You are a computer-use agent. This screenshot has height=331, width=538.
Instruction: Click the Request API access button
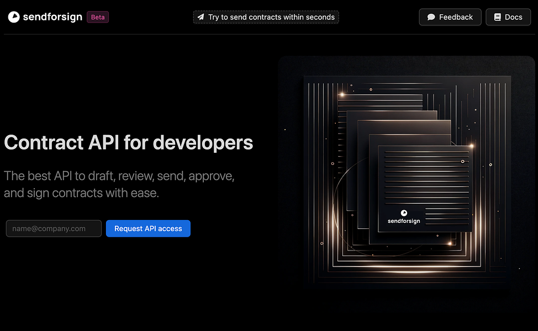pos(148,228)
